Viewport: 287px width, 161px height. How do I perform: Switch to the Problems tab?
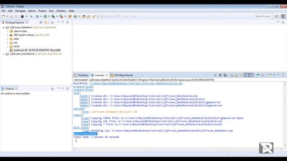[81, 75]
